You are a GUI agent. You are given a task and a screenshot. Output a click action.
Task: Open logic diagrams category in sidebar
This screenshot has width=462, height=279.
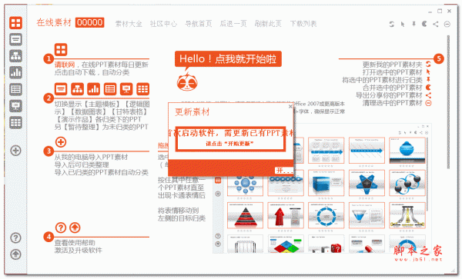click(15, 56)
